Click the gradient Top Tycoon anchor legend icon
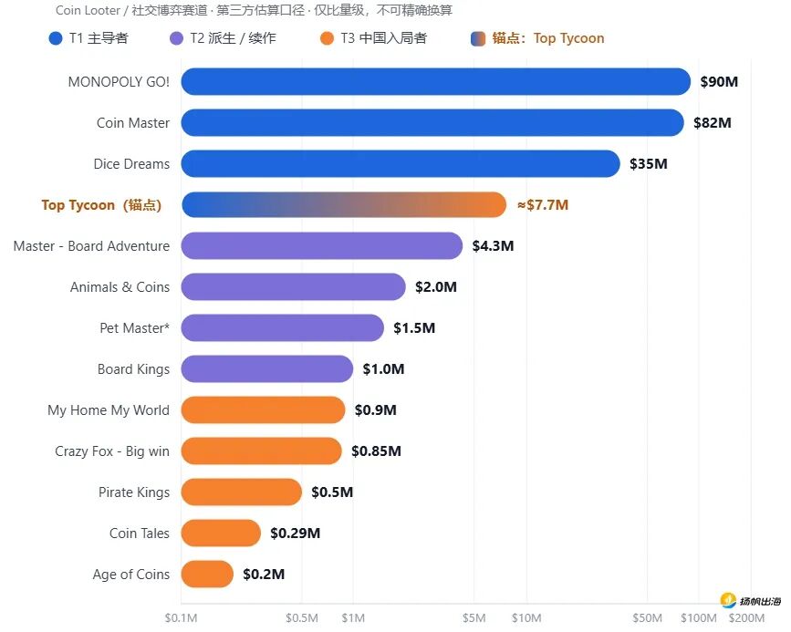Image resolution: width=791 pixels, height=632 pixels. 478,38
